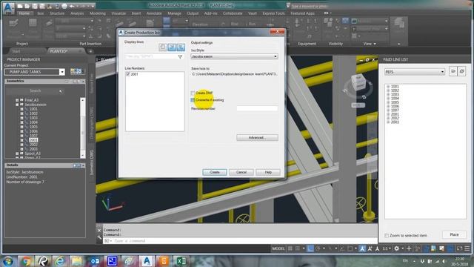Click clean screen icon in status bar
Image resolution: width=474 pixels, height=267 pixels.
tap(459, 248)
